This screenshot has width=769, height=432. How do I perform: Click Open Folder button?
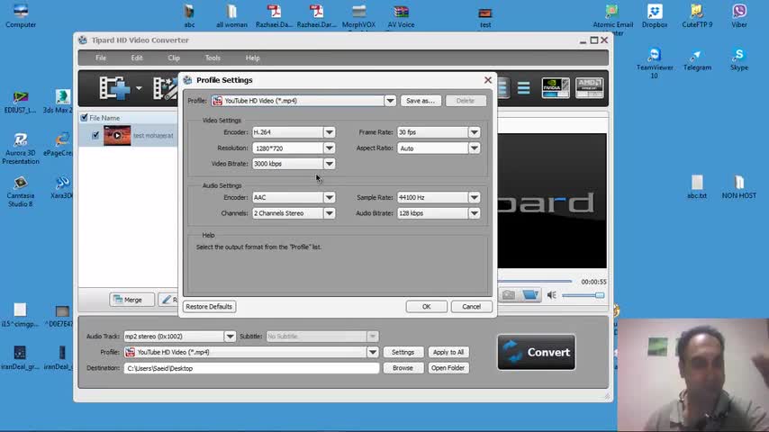point(448,368)
